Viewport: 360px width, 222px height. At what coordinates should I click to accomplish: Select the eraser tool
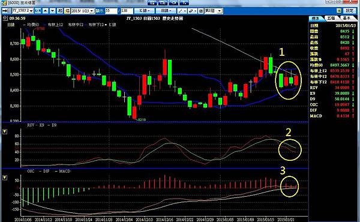coord(193,11)
